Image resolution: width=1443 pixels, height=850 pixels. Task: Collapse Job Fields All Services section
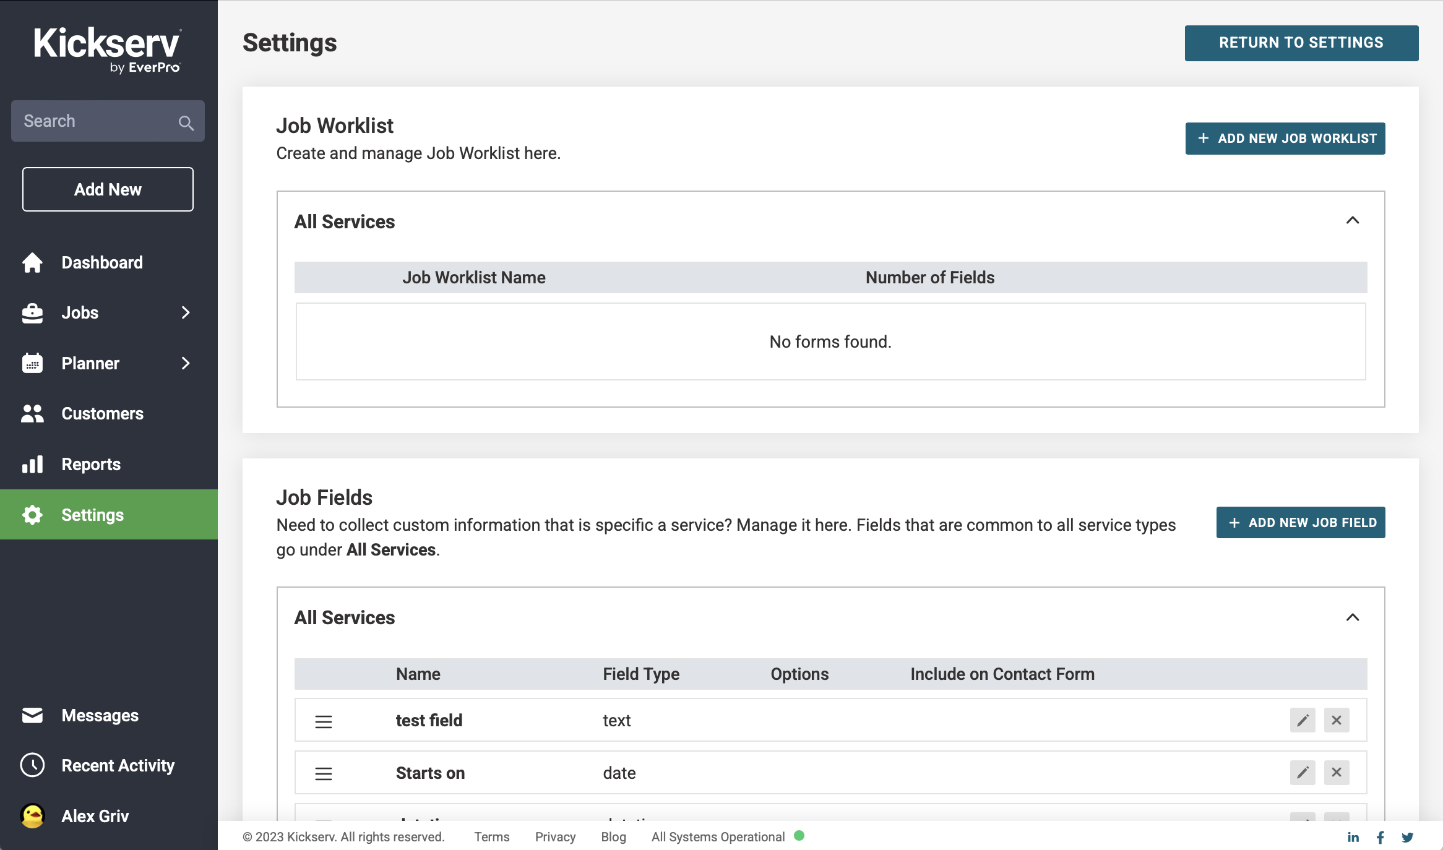(x=1353, y=617)
